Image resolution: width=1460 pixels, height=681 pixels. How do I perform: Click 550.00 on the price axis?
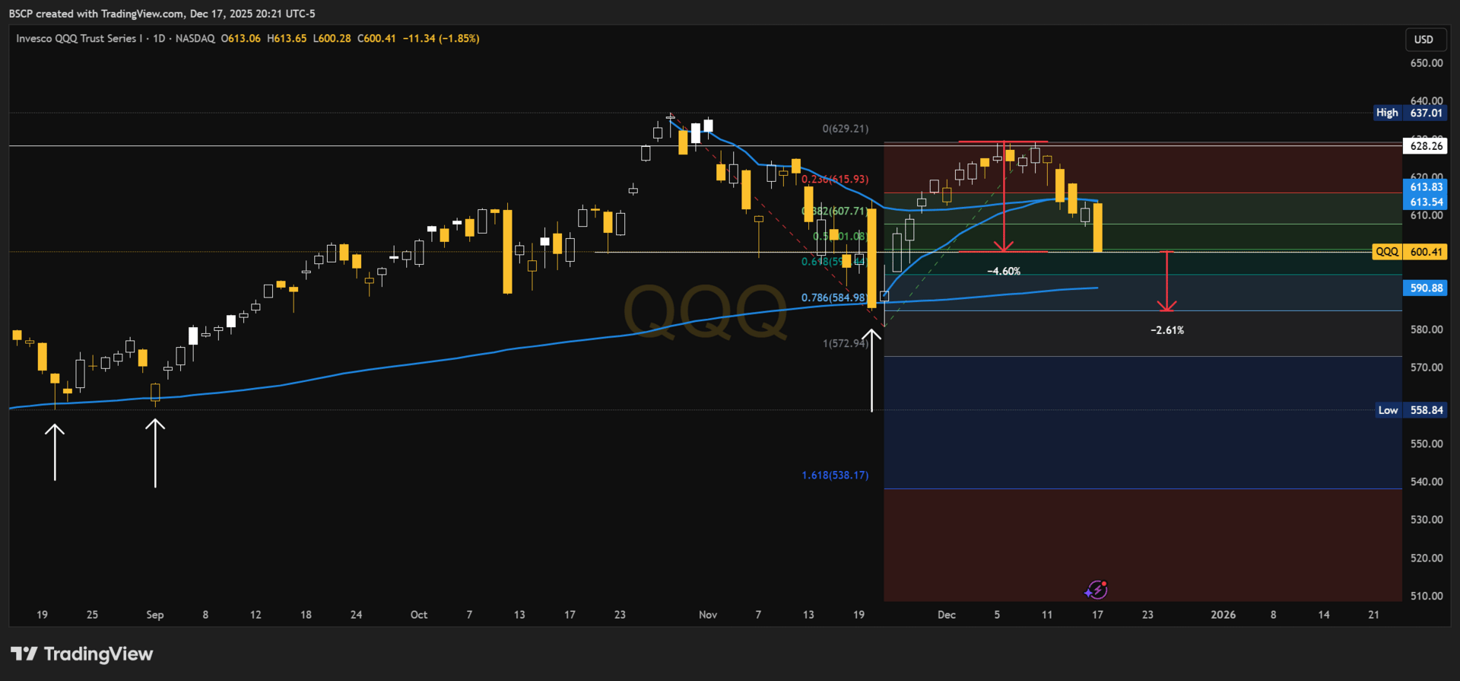point(1427,444)
